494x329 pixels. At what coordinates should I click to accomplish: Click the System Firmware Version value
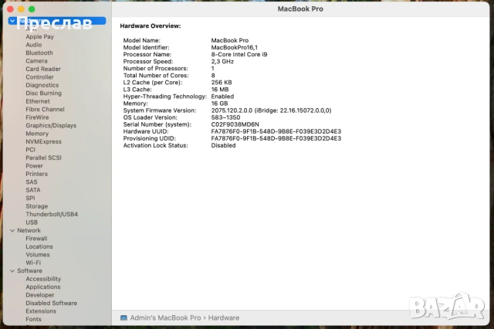[271, 110]
